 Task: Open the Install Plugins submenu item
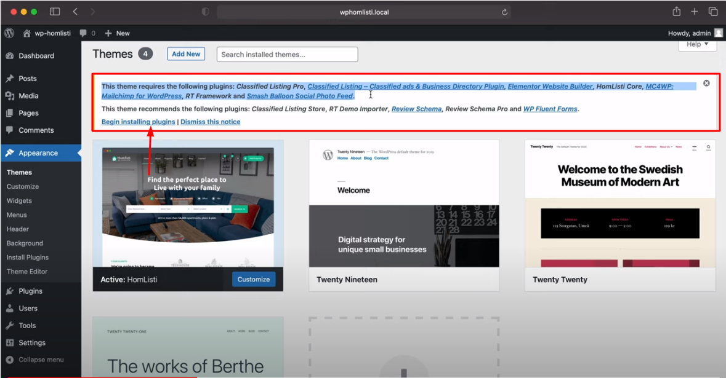[28, 258]
